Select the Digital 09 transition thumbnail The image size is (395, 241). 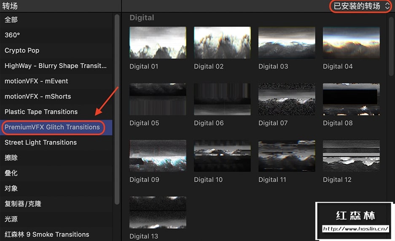click(158, 156)
